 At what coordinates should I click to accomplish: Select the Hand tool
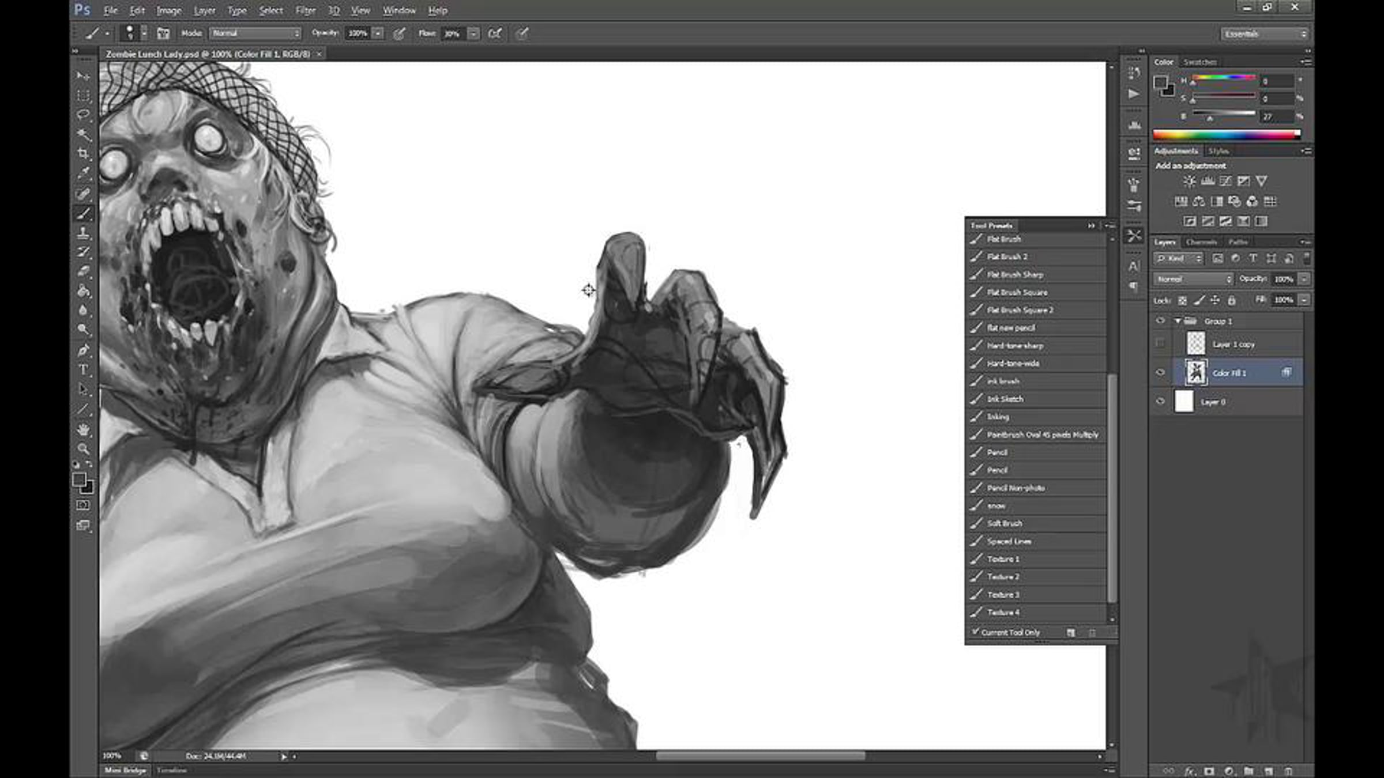84,429
